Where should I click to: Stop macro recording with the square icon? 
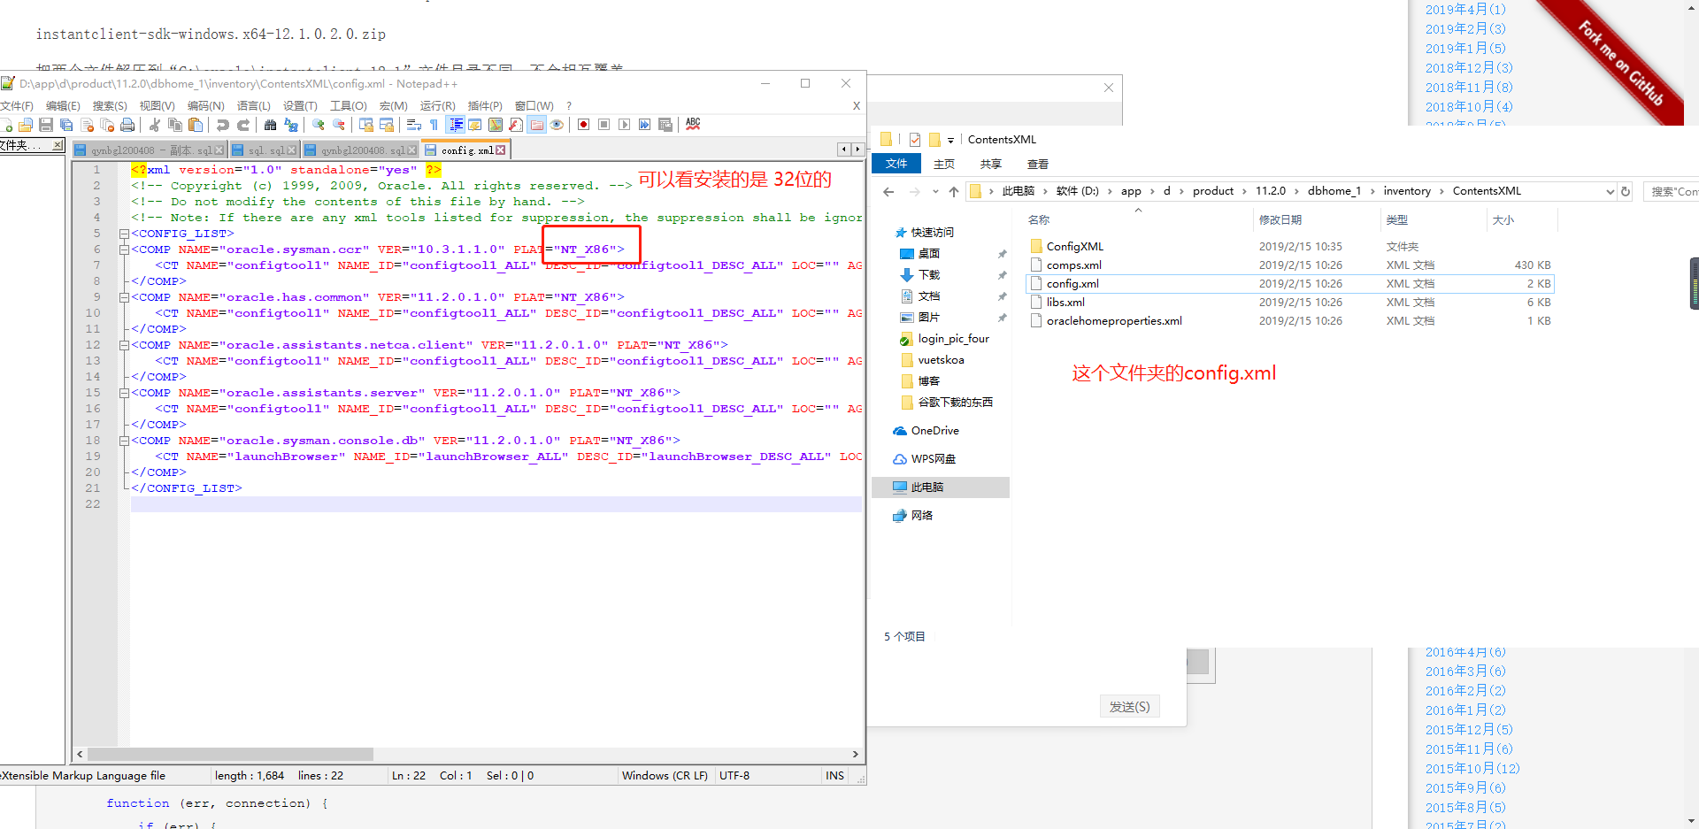[603, 125]
